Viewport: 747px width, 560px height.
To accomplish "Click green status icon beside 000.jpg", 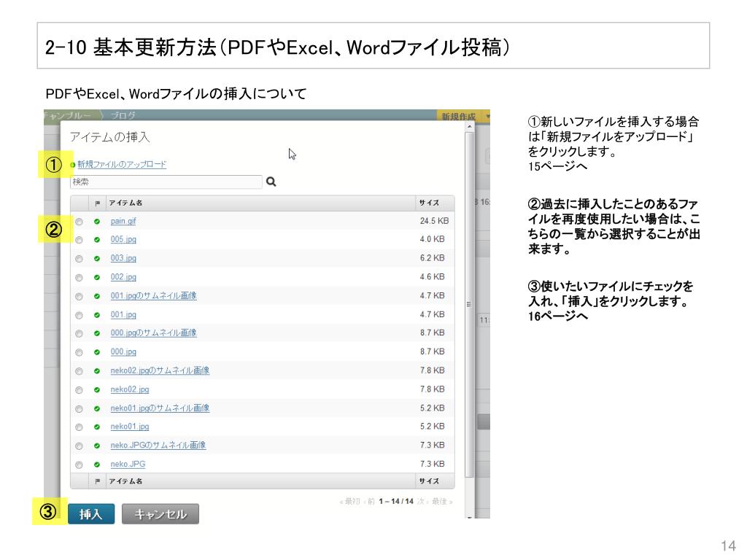I will pyautogui.click(x=97, y=352).
